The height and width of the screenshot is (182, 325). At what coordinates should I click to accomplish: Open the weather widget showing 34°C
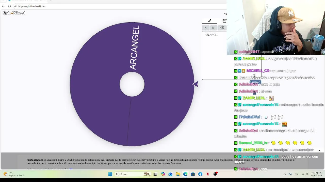(14, 174)
